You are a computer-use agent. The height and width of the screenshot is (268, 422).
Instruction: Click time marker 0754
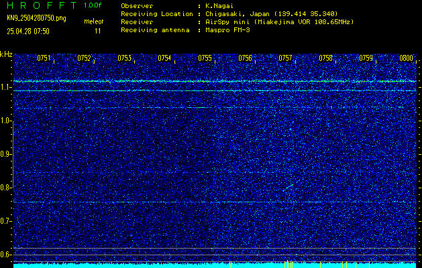point(164,58)
